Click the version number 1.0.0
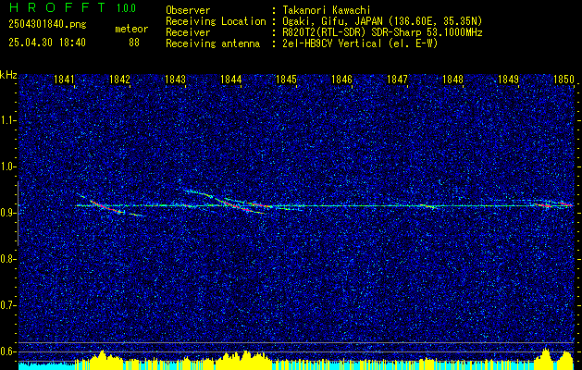 tap(126, 7)
